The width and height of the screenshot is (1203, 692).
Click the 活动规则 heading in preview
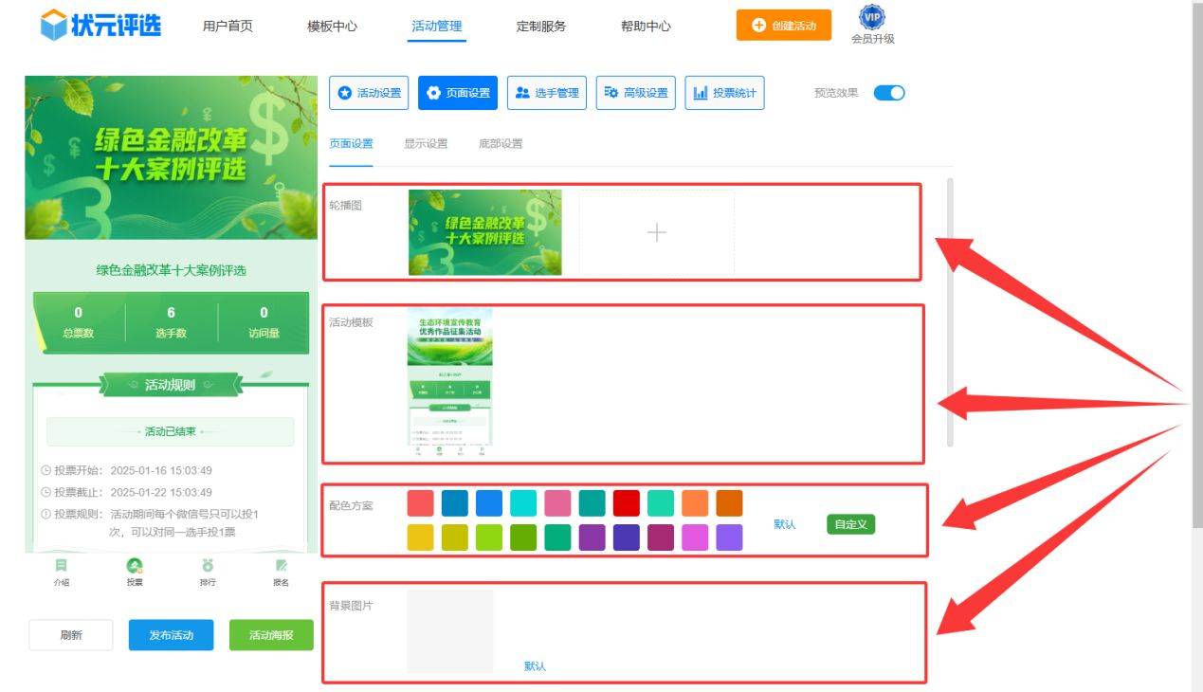[x=171, y=385]
